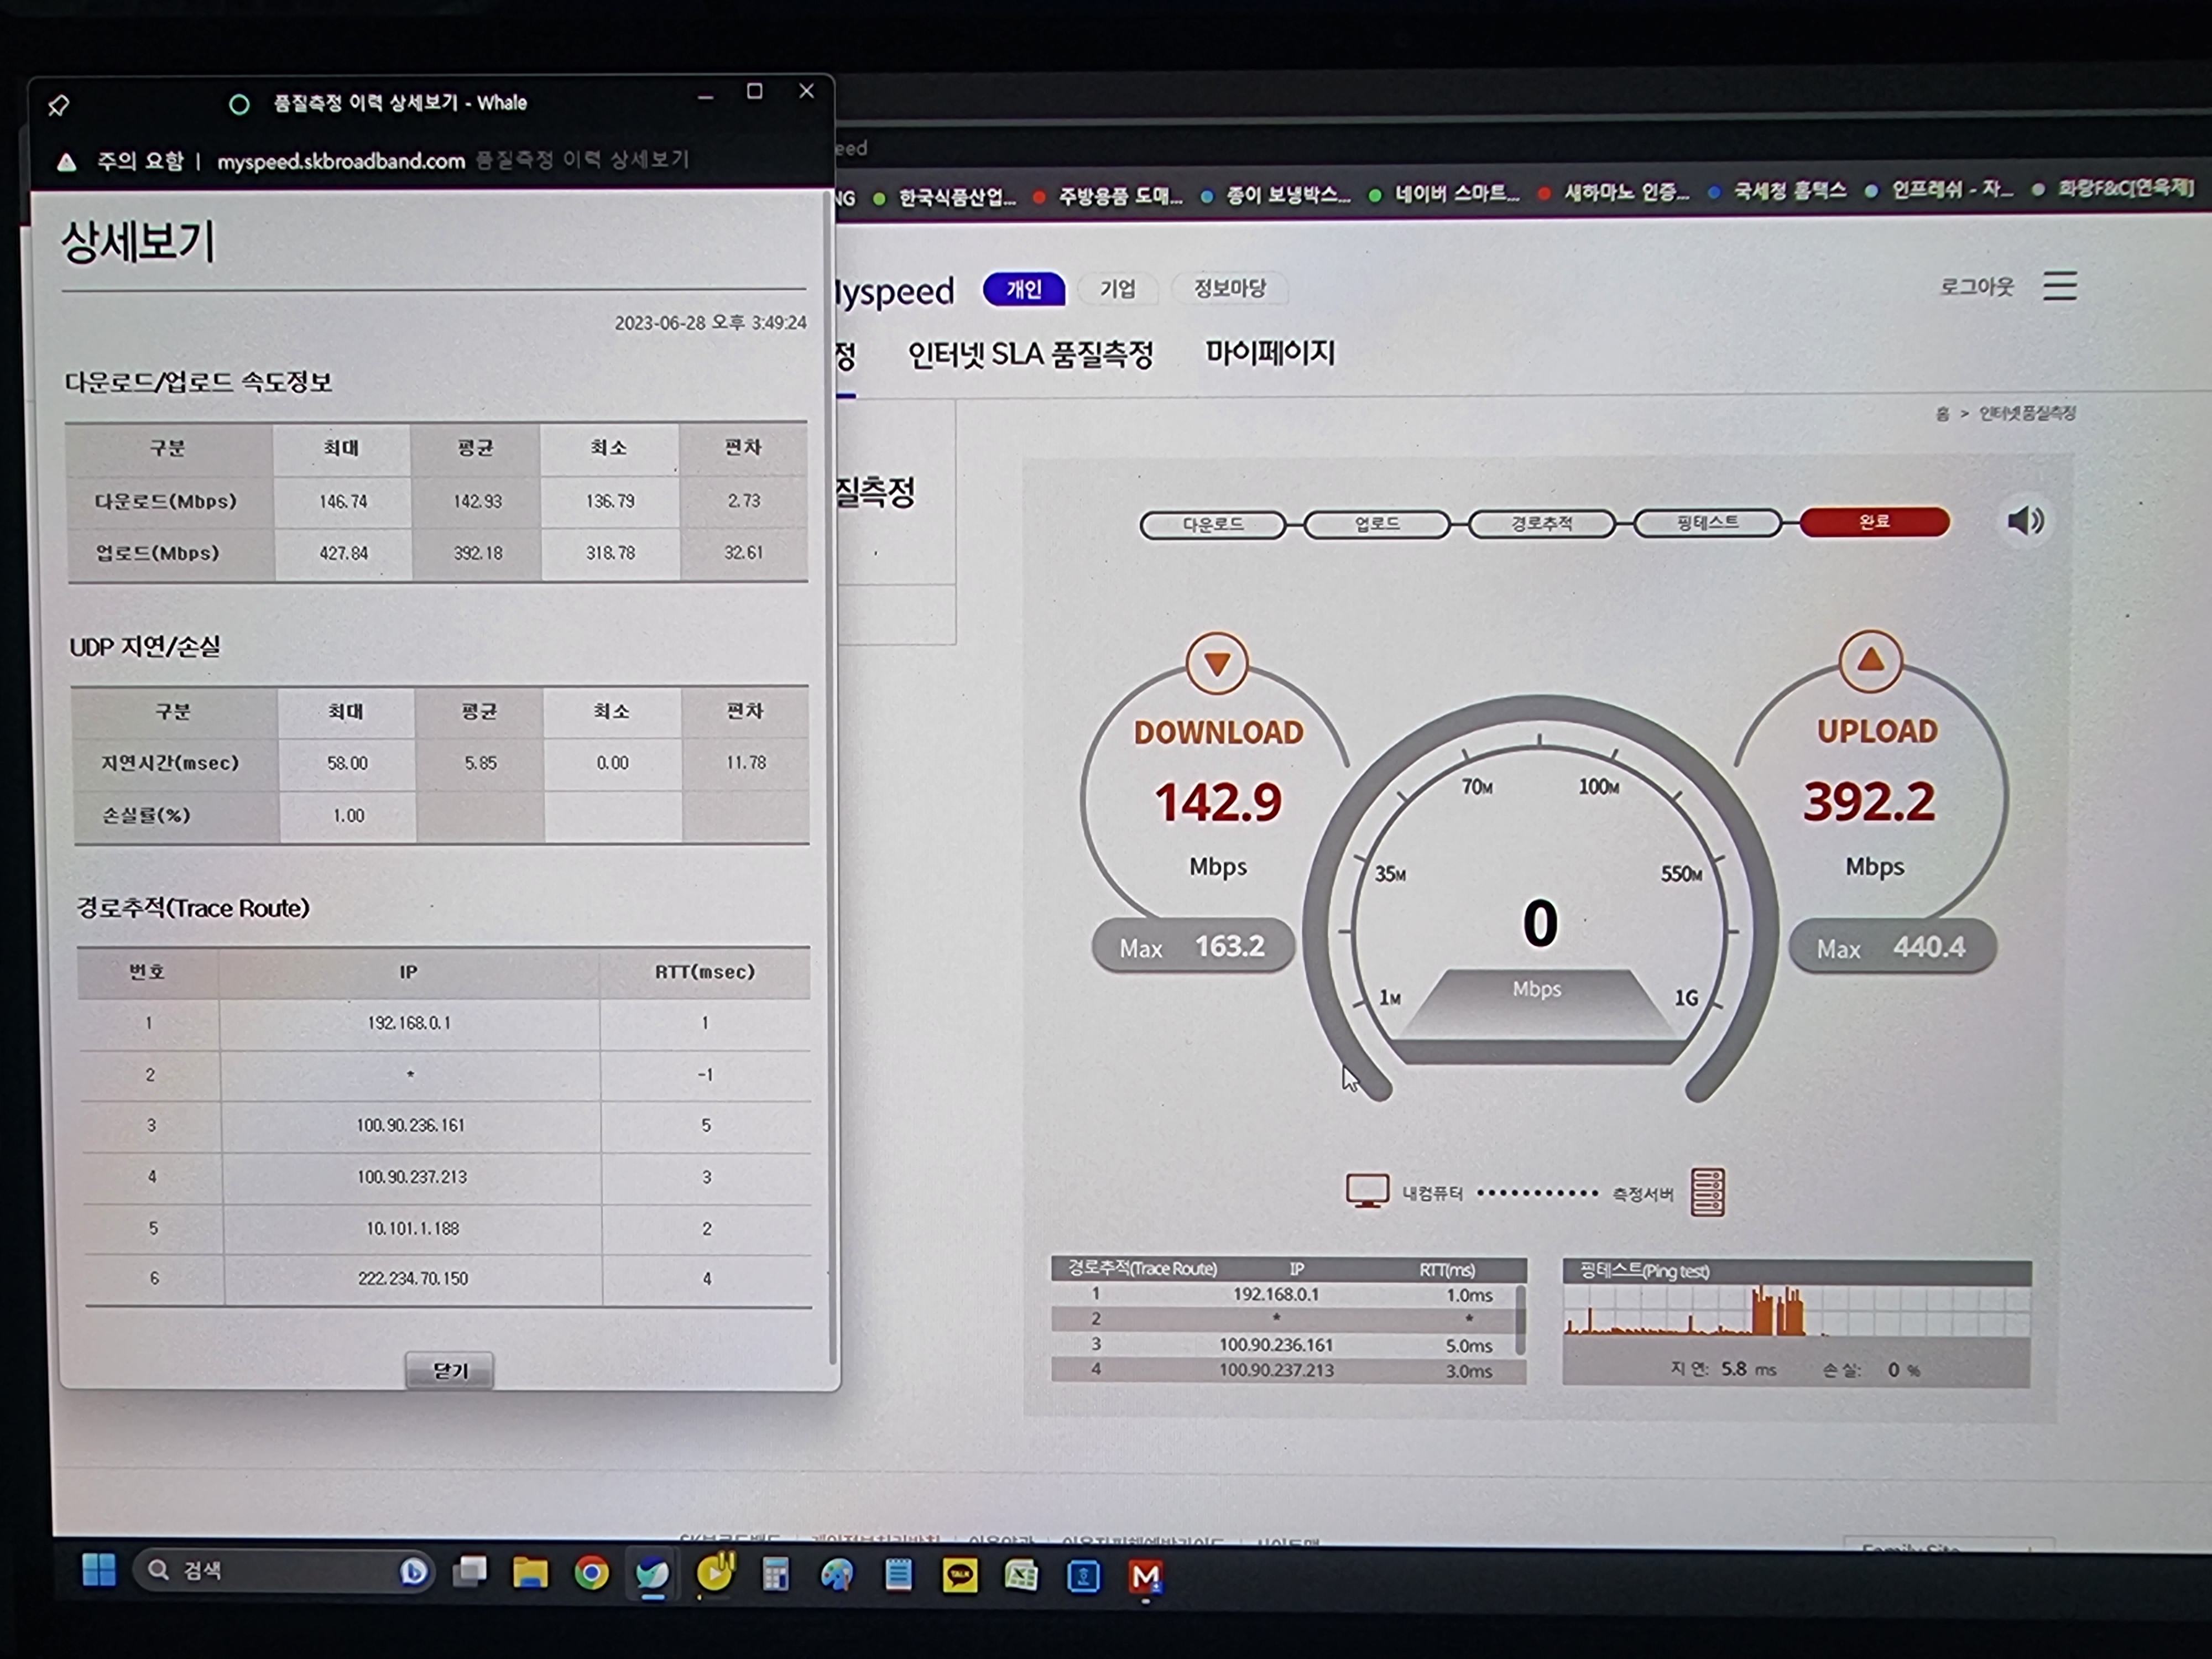Click the pin icon in popup title bar
Screen dimensions: 2212x1659
click(58, 105)
